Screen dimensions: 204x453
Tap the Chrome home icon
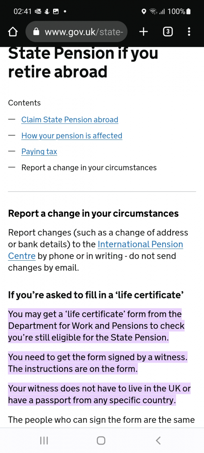click(x=13, y=32)
